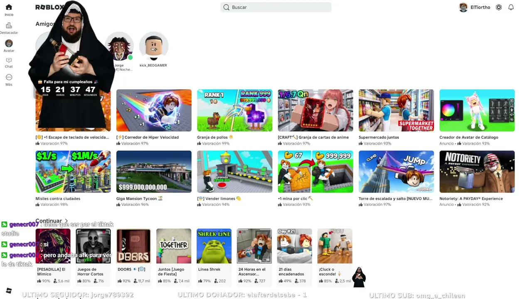Click the Escape de teclado game title
The image size is (532, 299).
[72, 137]
